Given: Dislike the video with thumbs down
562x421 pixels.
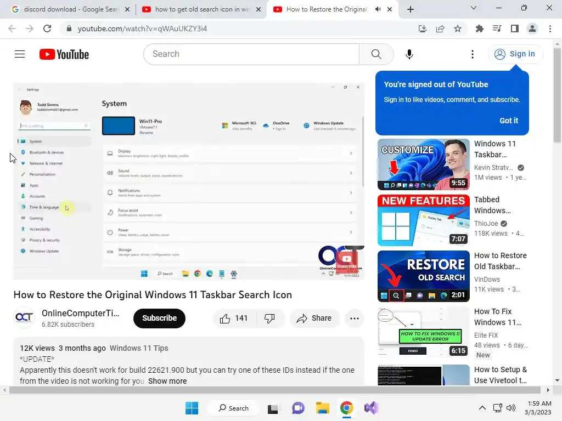Looking at the screenshot, I should (270, 318).
